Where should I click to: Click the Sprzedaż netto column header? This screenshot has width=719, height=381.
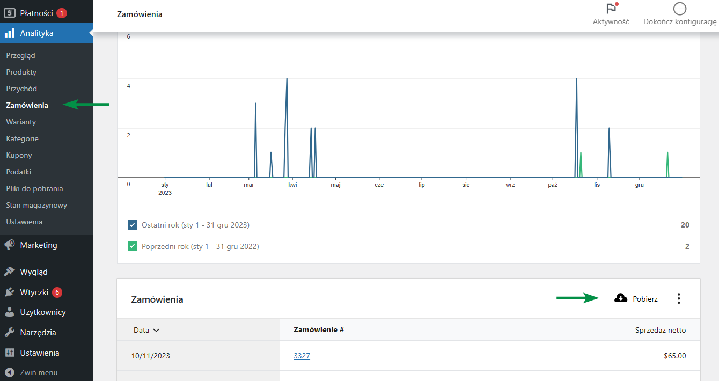click(x=661, y=330)
